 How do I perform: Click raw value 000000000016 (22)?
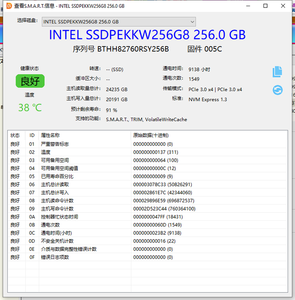coord(154,241)
